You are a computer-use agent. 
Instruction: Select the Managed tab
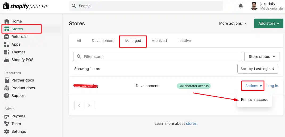(133, 41)
